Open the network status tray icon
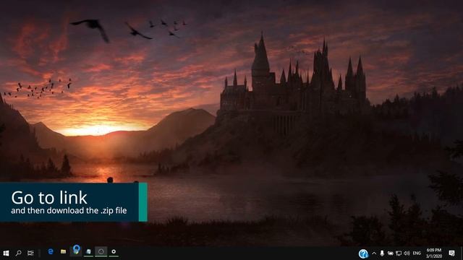 pos(399,253)
